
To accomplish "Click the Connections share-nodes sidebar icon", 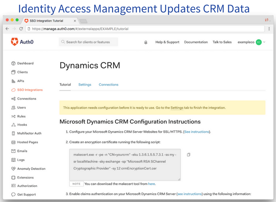I will tap(13, 99).
